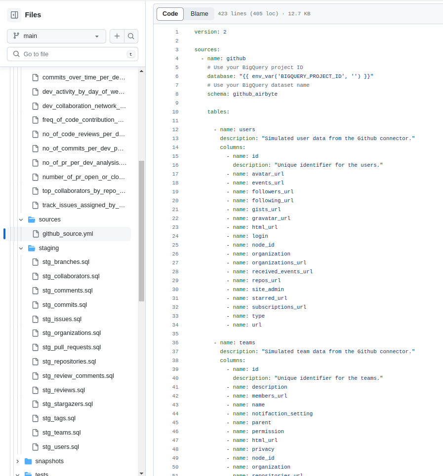Expand the tests folder
443x476 pixels.
coord(18,474)
